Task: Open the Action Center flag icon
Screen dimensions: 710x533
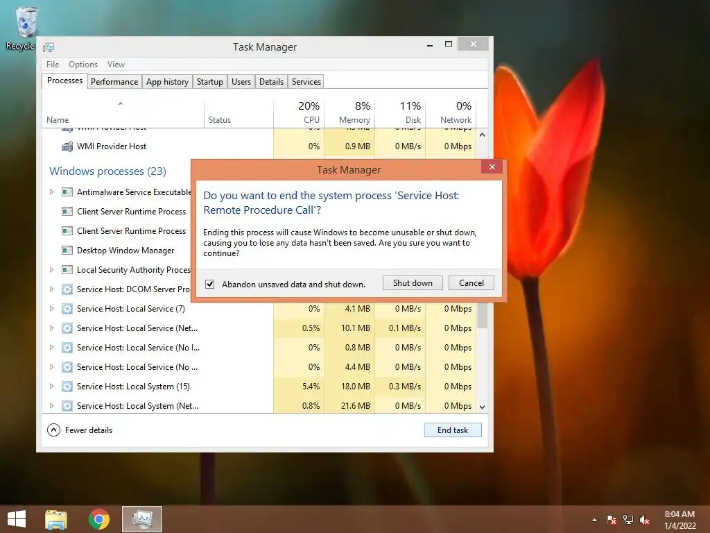Action: click(x=611, y=520)
